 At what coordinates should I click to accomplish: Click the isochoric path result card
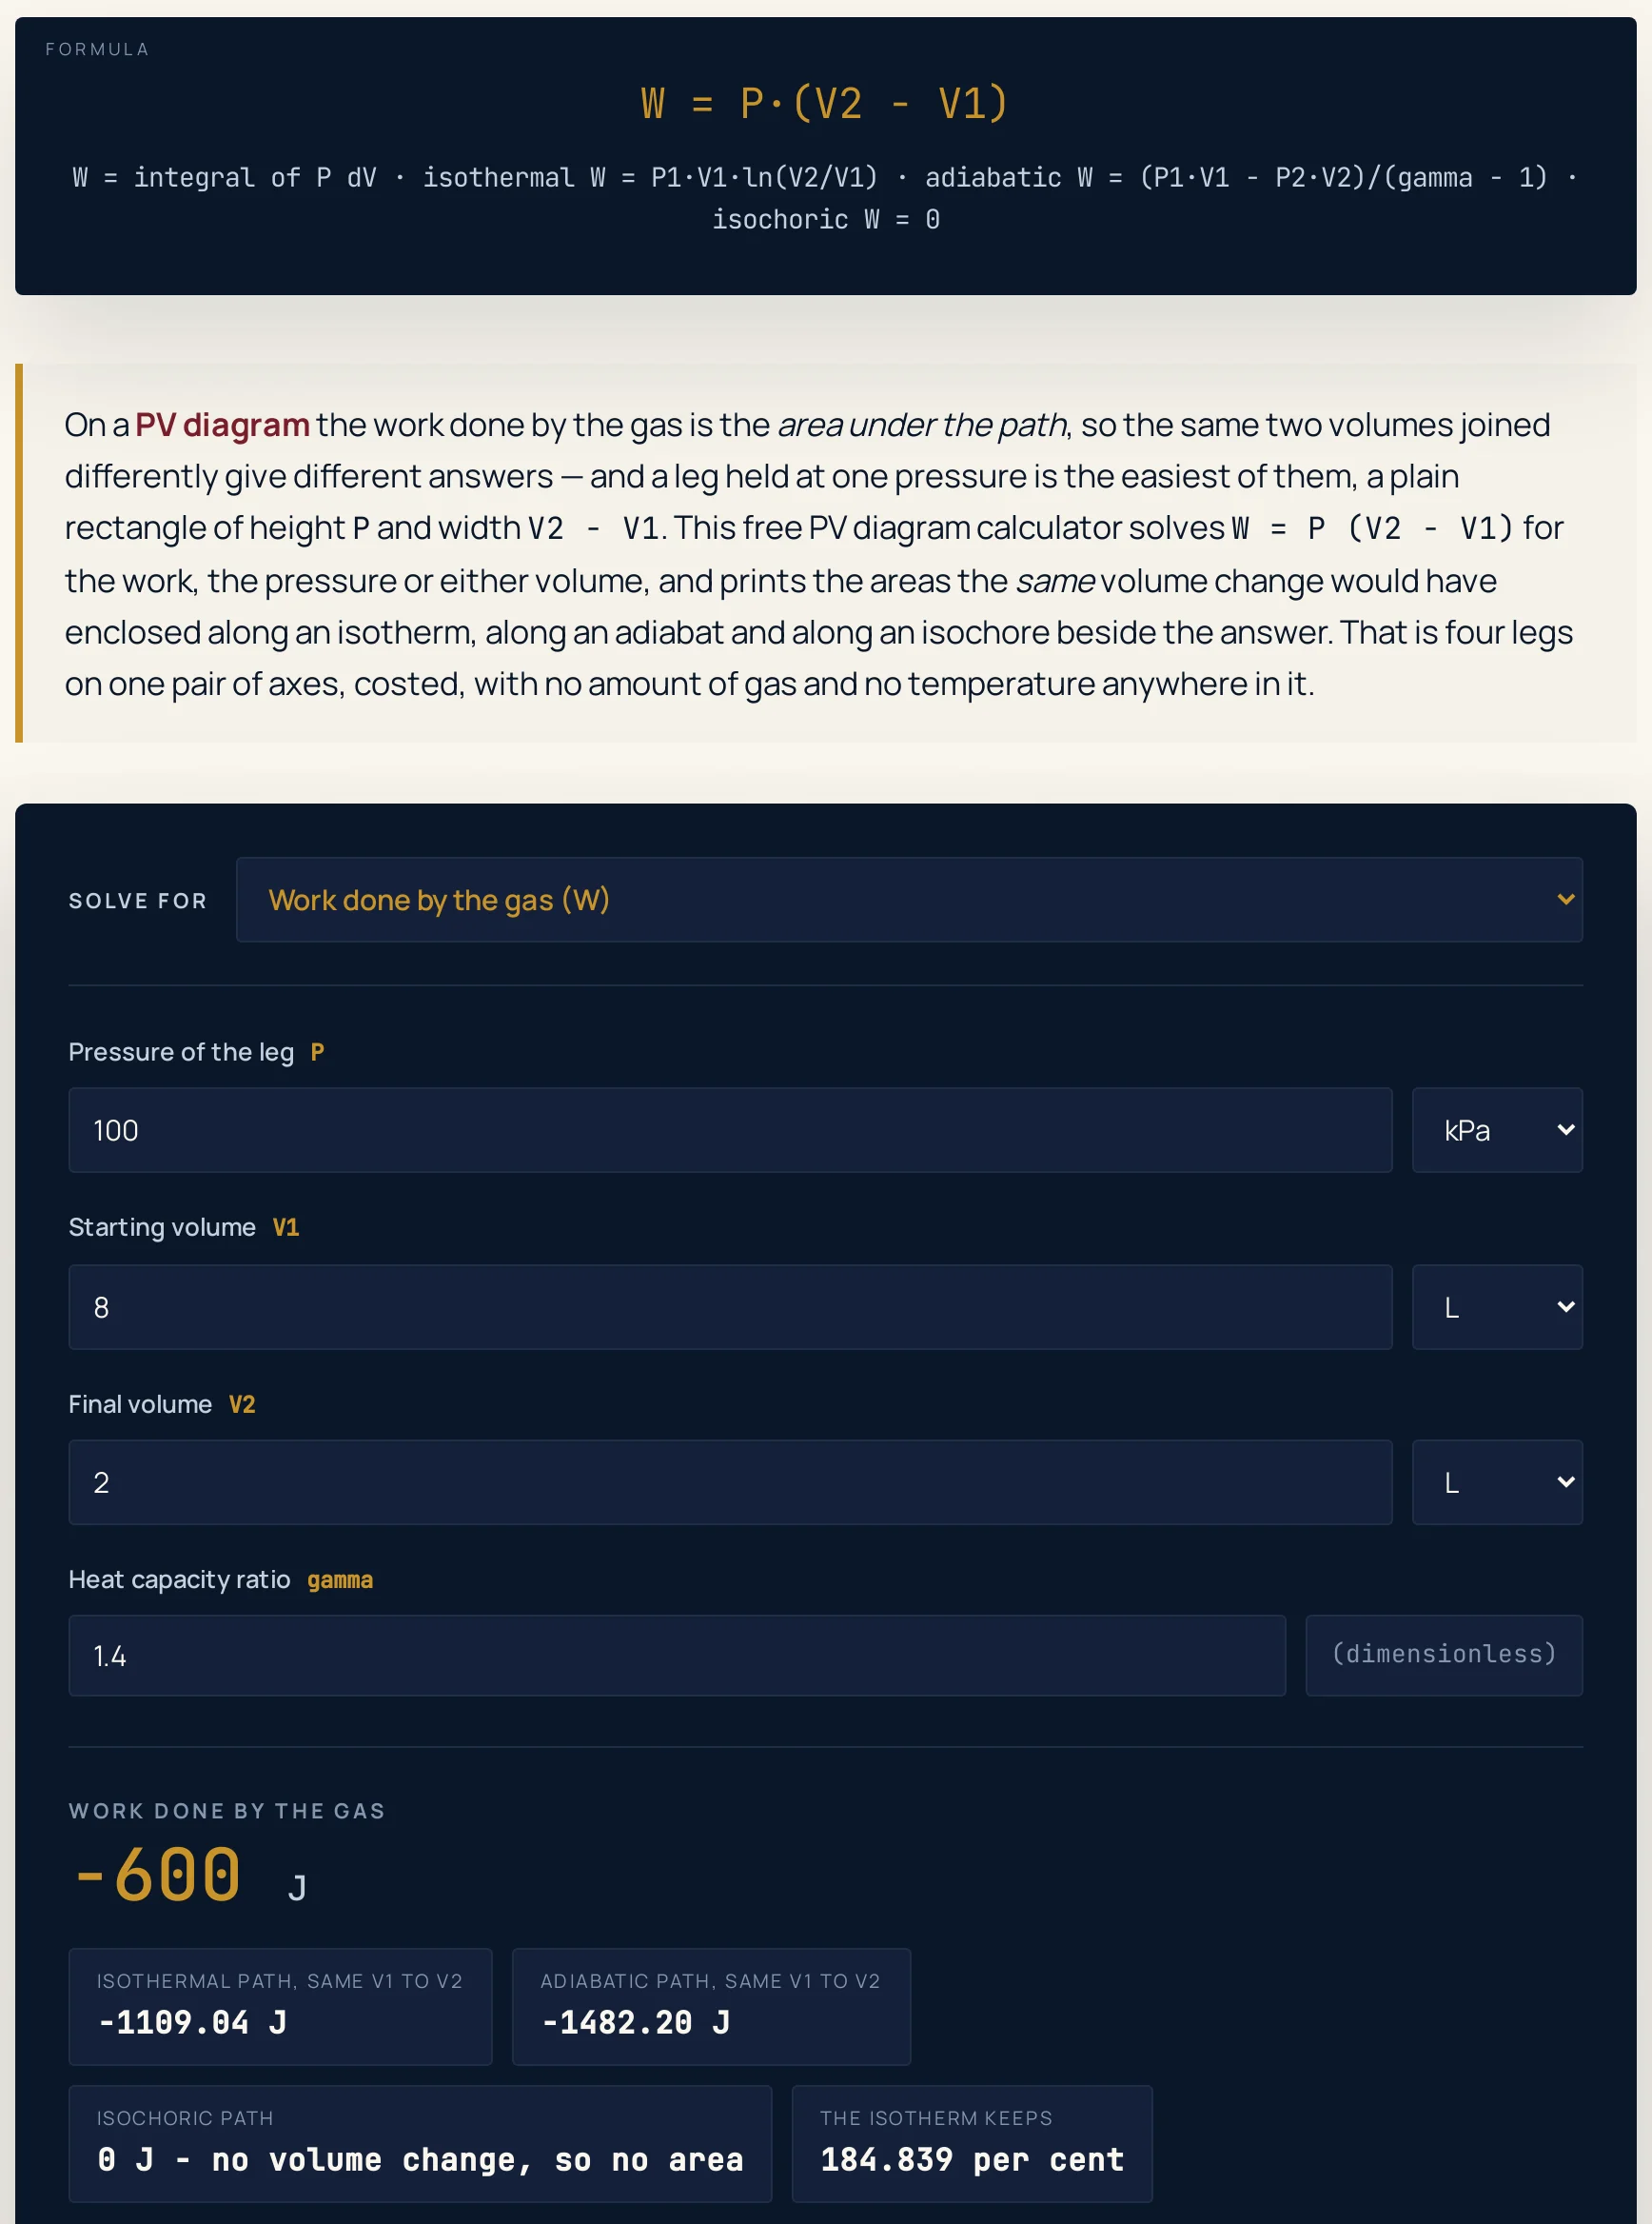click(420, 2143)
